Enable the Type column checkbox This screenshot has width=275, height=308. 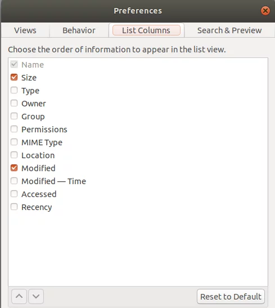pos(14,90)
